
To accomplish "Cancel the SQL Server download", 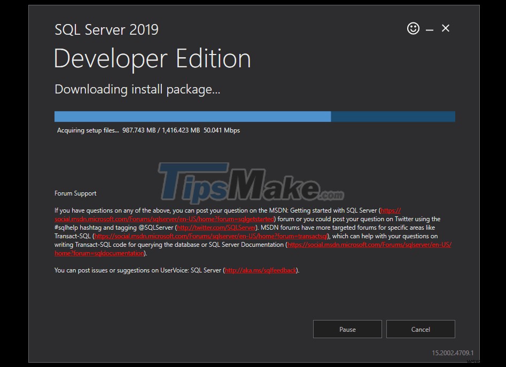I will (421, 329).
